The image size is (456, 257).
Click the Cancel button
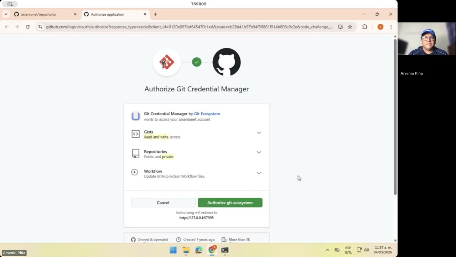coord(163,203)
